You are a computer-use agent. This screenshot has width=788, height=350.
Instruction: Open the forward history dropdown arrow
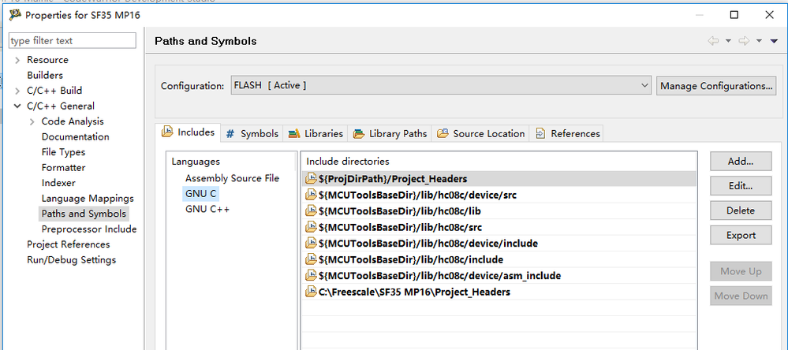click(759, 41)
